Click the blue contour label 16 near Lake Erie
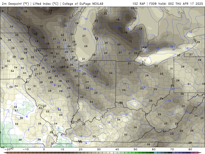Viewport: 205px width, 154px height. click(x=157, y=48)
